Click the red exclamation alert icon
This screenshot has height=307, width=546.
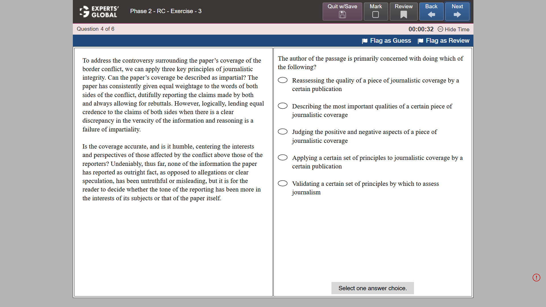(x=536, y=277)
